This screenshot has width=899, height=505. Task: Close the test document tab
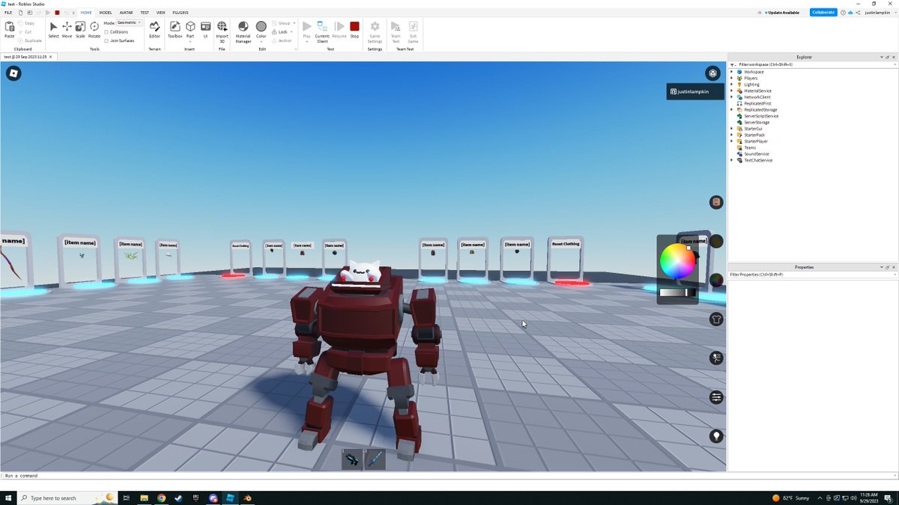(x=52, y=57)
